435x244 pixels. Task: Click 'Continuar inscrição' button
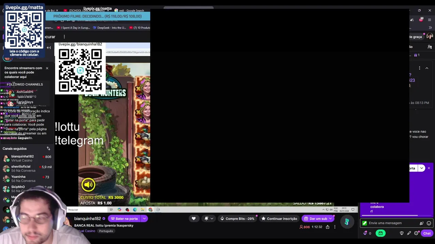click(279, 219)
